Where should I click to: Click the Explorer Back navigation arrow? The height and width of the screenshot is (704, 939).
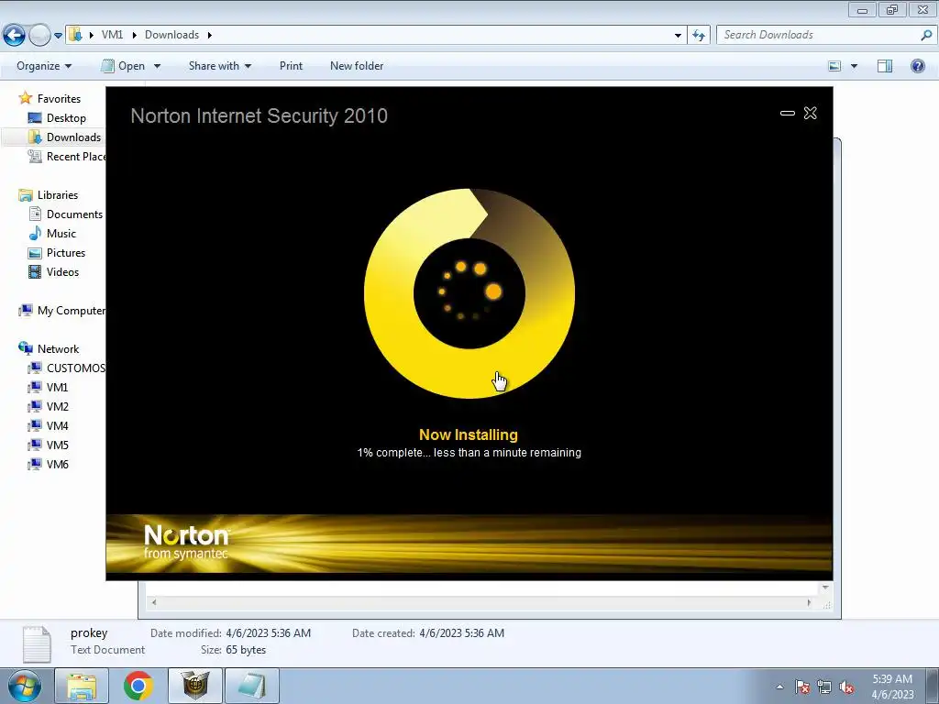(14, 36)
